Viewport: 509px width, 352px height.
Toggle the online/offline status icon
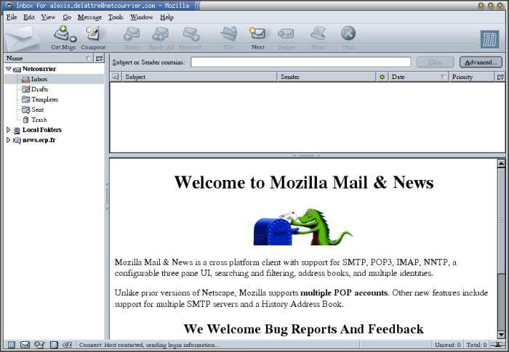tap(497, 345)
